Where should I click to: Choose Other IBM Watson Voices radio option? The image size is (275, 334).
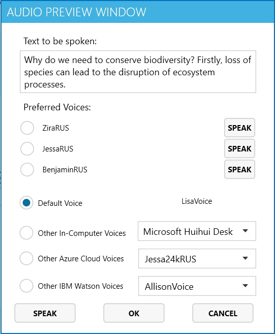26,286
